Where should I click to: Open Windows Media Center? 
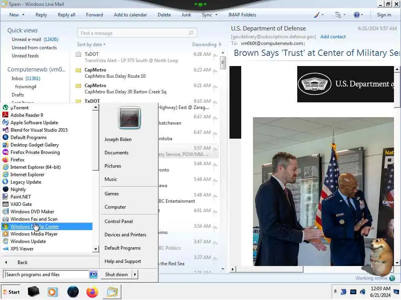[47, 226]
